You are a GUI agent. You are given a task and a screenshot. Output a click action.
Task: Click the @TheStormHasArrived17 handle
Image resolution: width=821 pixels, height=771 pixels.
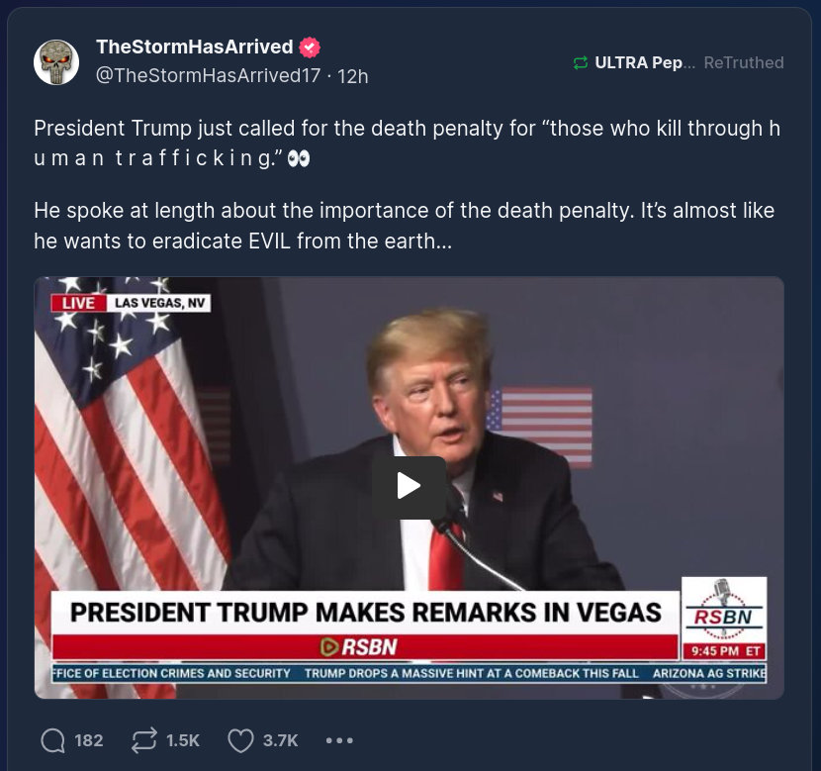pos(208,76)
